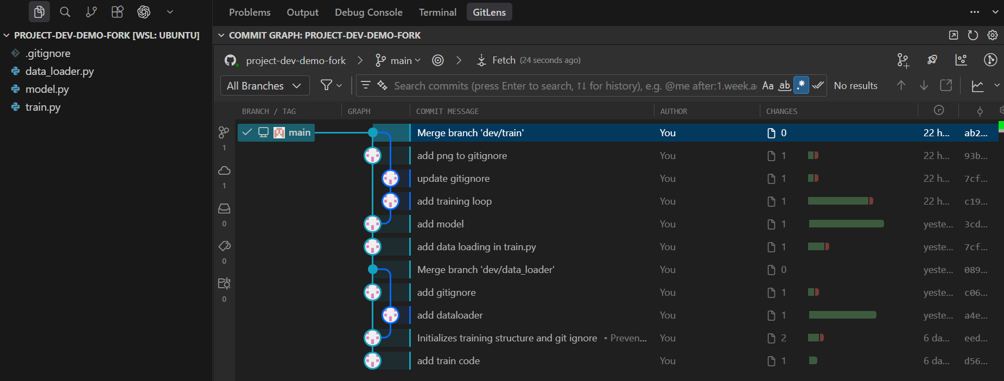This screenshot has width=1004, height=381.
Task: Switch to the Output tab
Action: 302,12
